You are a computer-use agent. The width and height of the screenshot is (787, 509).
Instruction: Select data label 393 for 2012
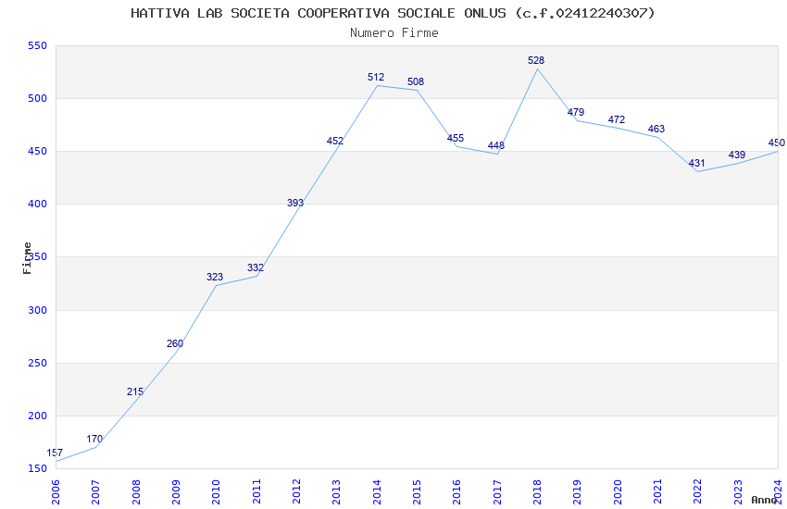(x=295, y=203)
